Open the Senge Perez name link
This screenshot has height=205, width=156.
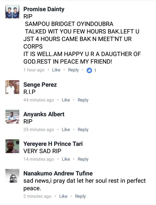pos(40,85)
